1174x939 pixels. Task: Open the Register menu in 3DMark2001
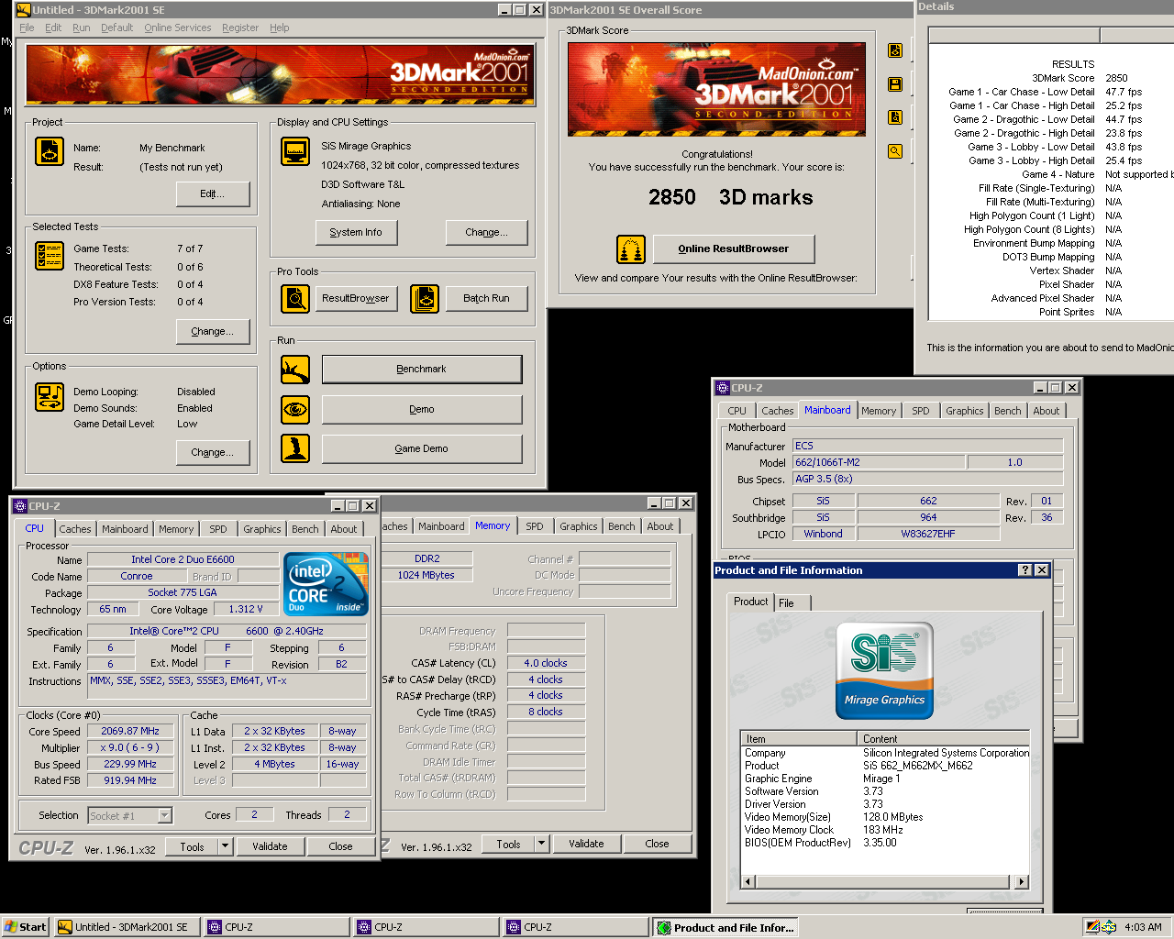point(240,28)
